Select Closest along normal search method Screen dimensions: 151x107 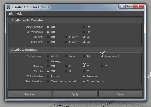(x=48, y=81)
